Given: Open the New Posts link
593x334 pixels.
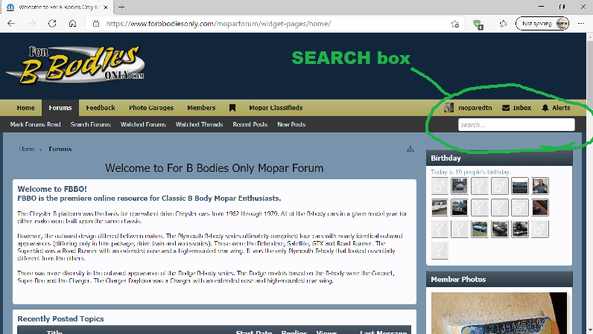Looking at the screenshot, I should [x=291, y=124].
